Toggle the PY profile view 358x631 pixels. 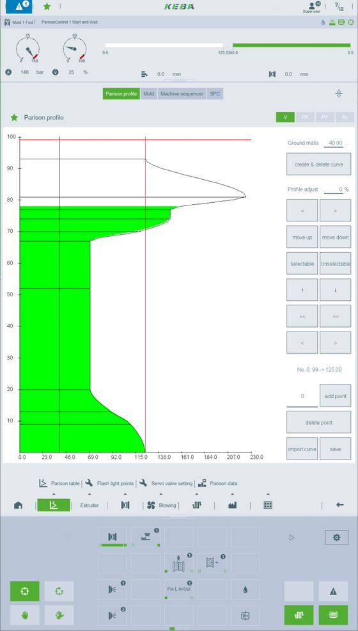coord(325,117)
